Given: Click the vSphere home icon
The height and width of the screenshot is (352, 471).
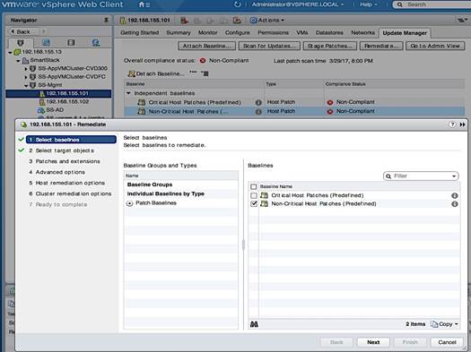Looking at the screenshot, I should [142, 4].
